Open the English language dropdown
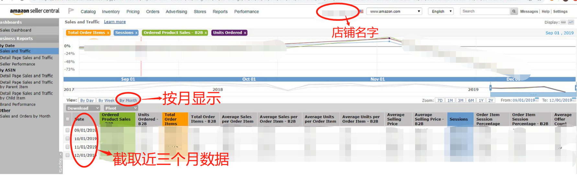The image size is (577, 175). point(441,11)
